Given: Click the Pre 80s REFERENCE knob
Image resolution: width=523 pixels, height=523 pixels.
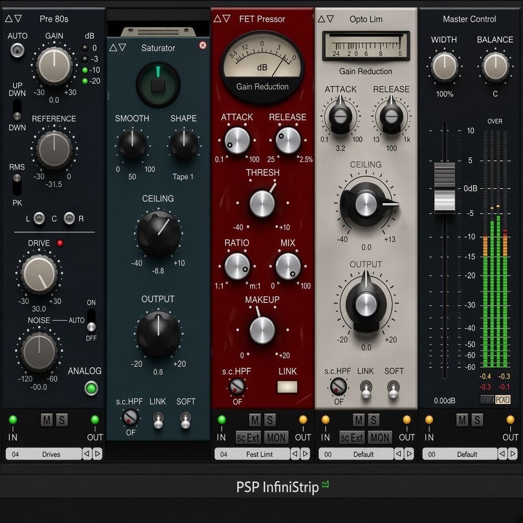Looking at the screenshot, I should tap(54, 149).
